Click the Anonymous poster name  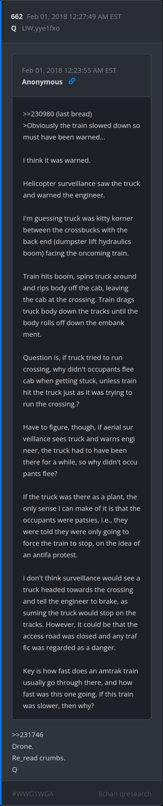[42, 82]
